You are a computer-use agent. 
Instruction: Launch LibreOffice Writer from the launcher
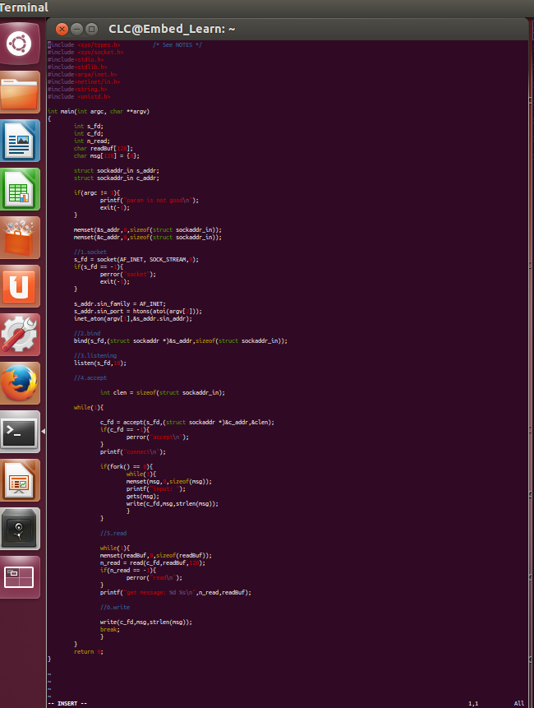point(20,141)
